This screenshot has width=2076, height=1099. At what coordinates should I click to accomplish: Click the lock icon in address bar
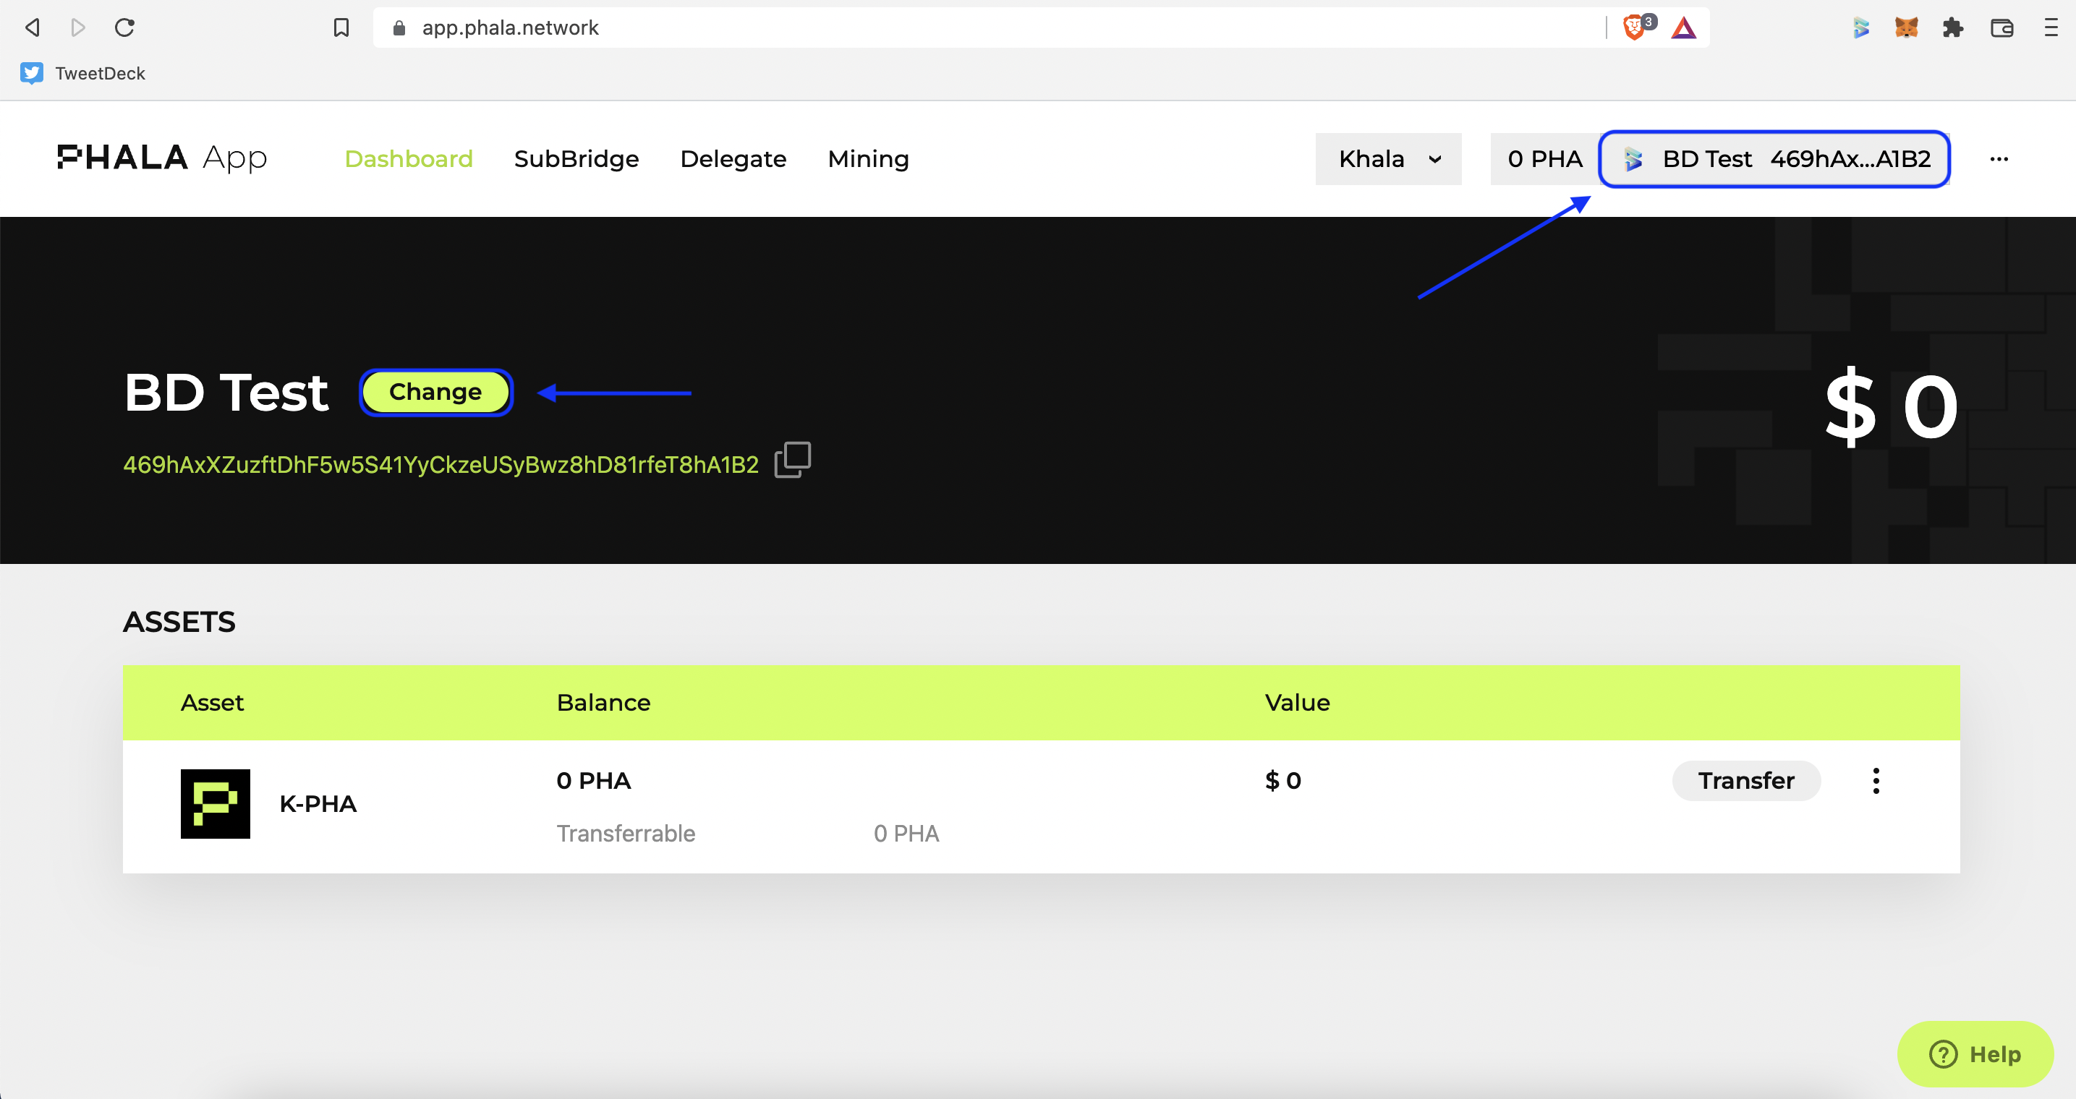(x=398, y=28)
